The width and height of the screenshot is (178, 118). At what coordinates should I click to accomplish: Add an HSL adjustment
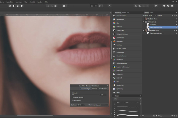point(127,23)
